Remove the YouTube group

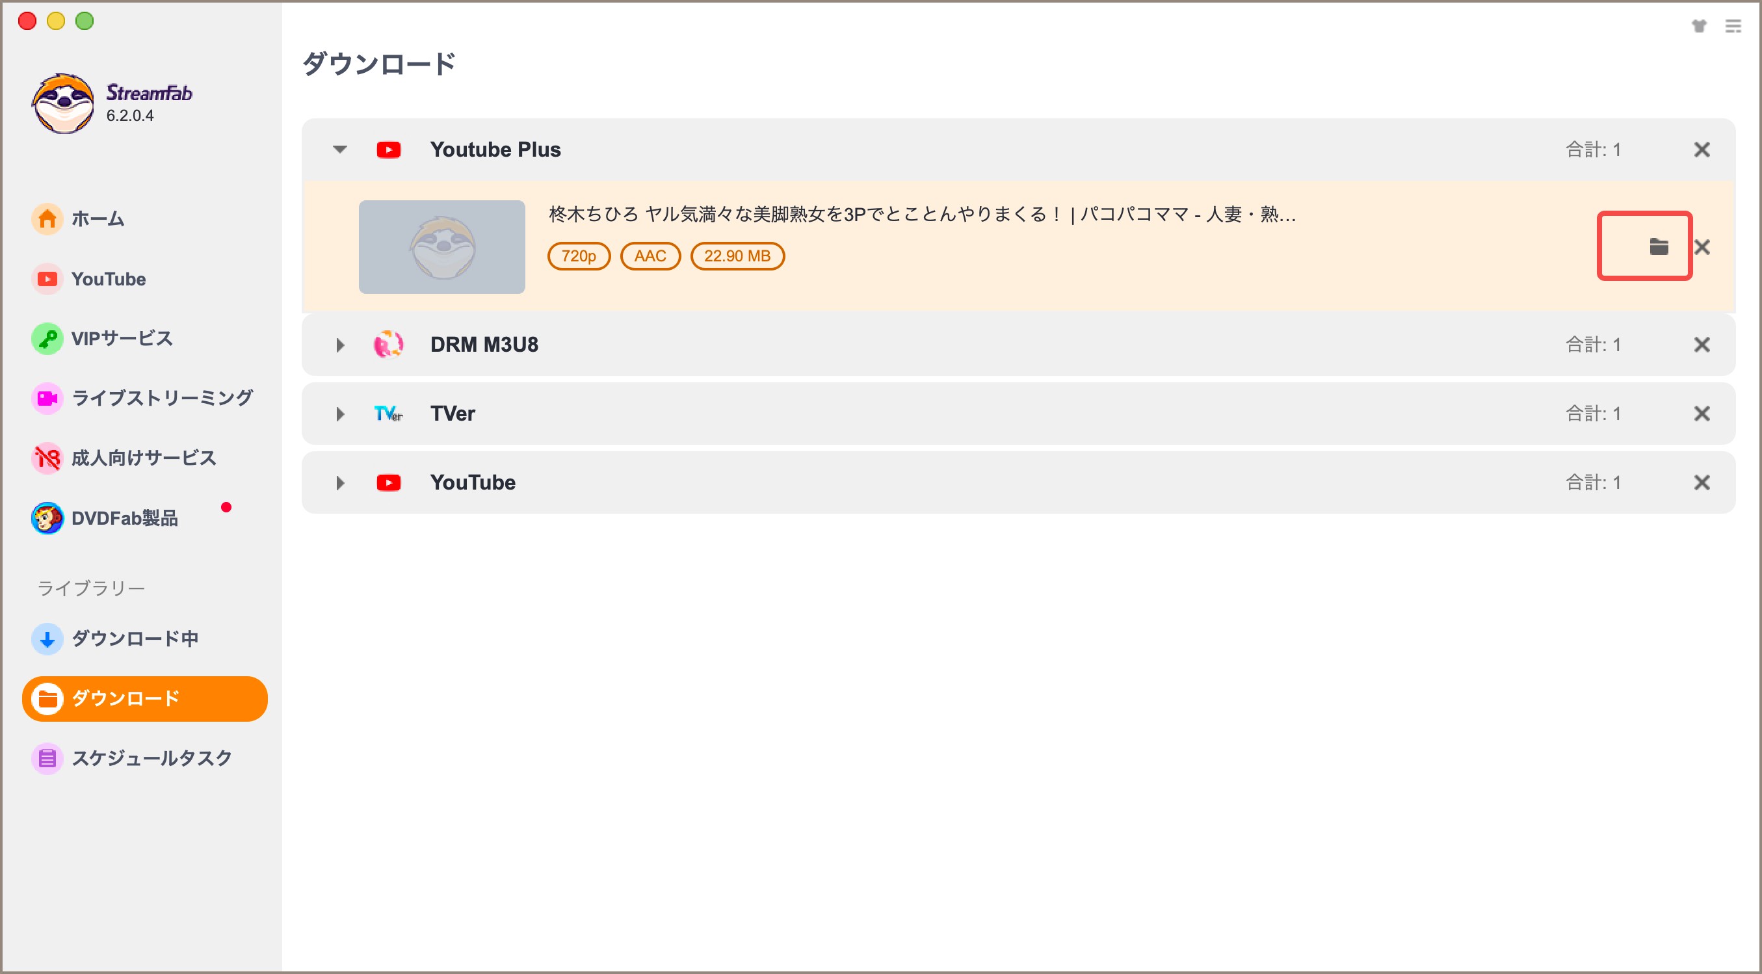[x=1702, y=483]
